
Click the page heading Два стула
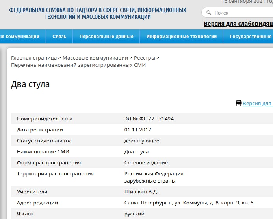coord(30,84)
